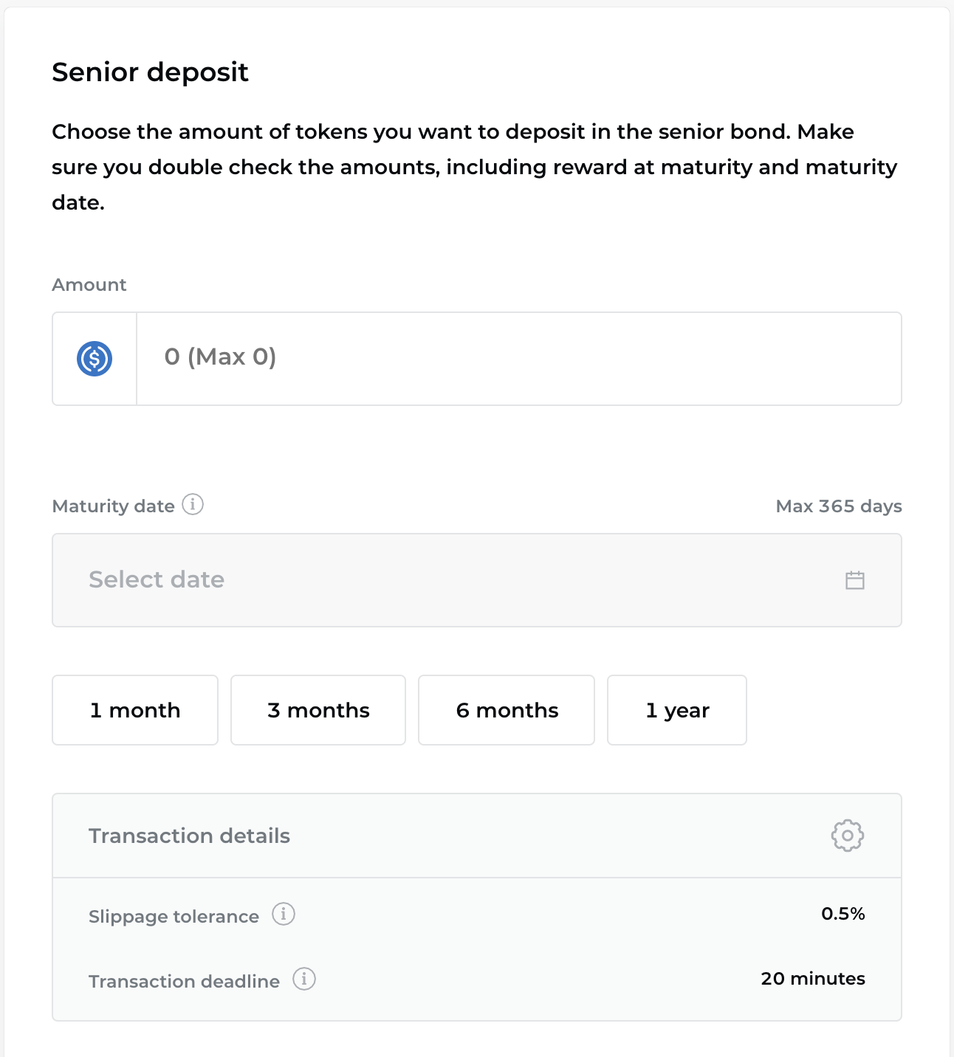Click the Transaction deadline info icon
Viewport: 954px width, 1057px height.
[304, 979]
